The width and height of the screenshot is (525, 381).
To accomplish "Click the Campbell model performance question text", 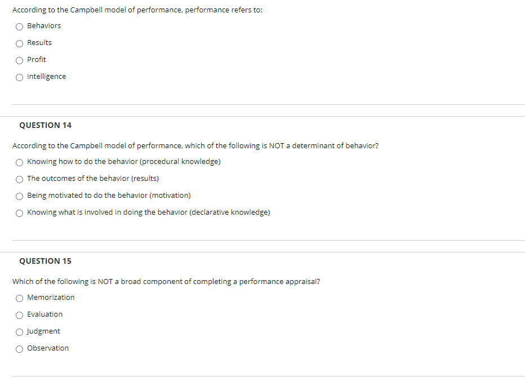I will click(137, 10).
